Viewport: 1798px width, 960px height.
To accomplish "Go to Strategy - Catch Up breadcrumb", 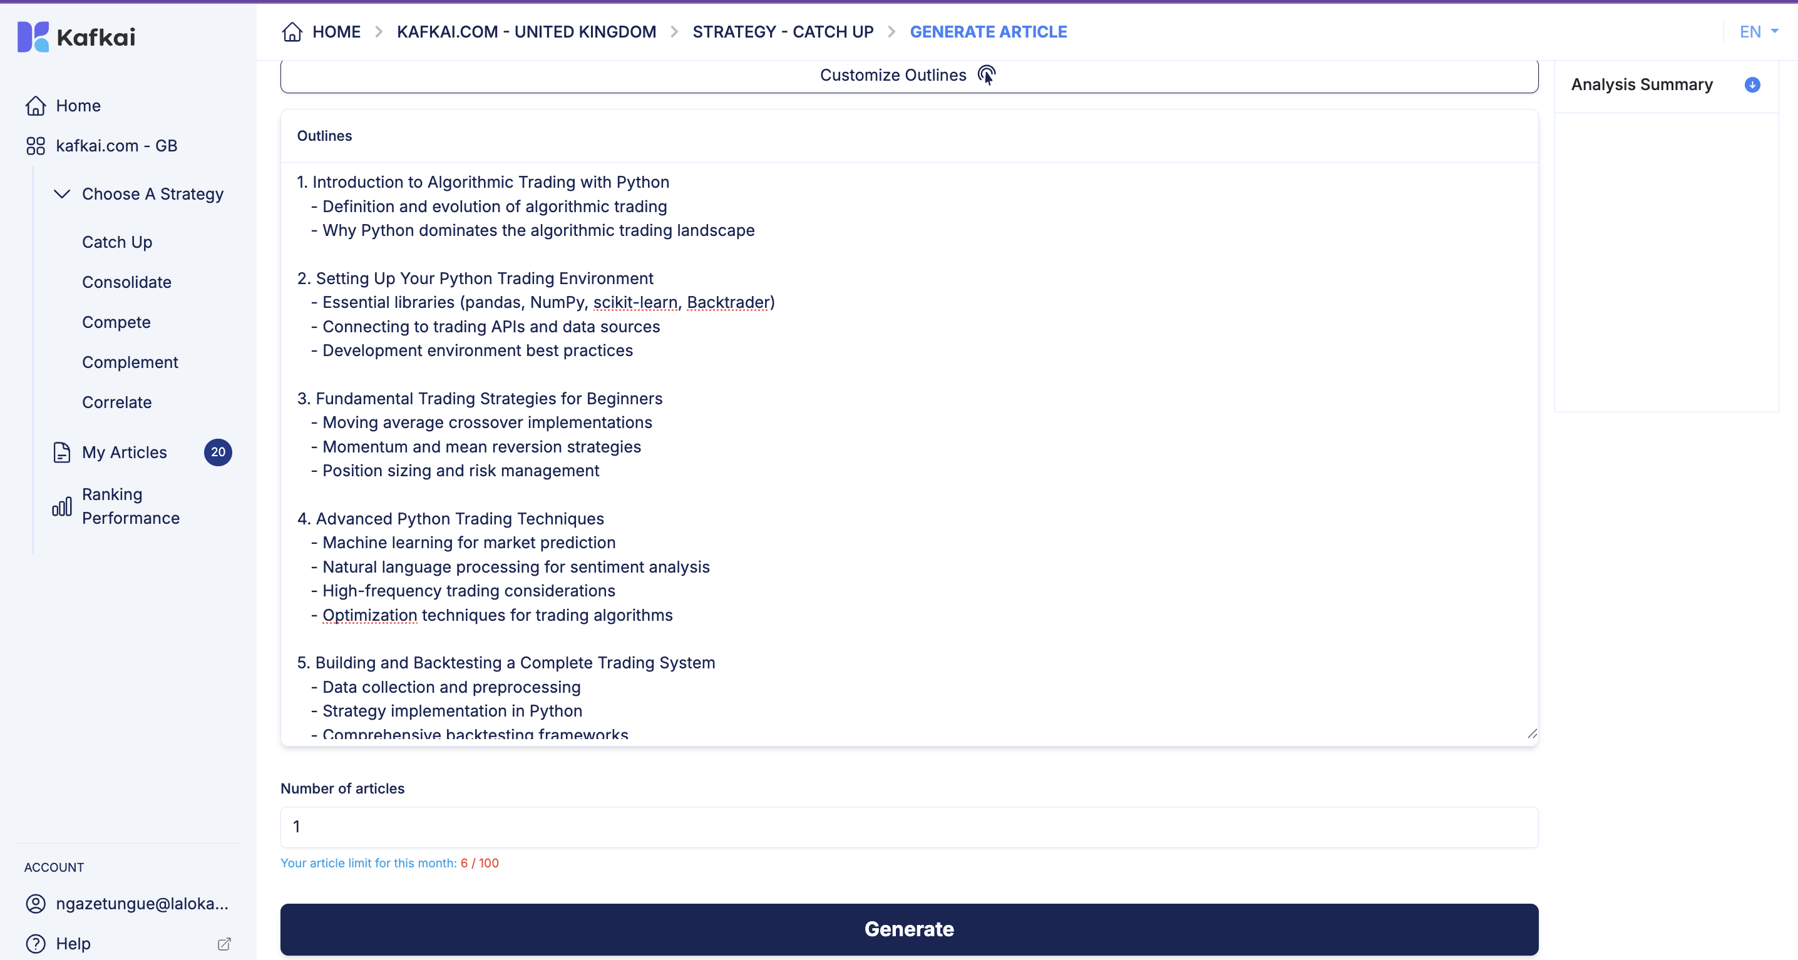I will click(x=783, y=32).
